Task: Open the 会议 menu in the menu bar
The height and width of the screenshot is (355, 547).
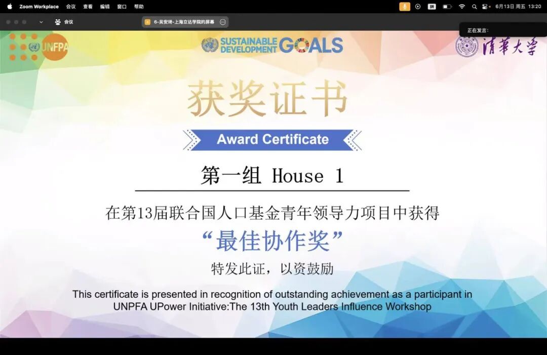Action: coord(70,6)
